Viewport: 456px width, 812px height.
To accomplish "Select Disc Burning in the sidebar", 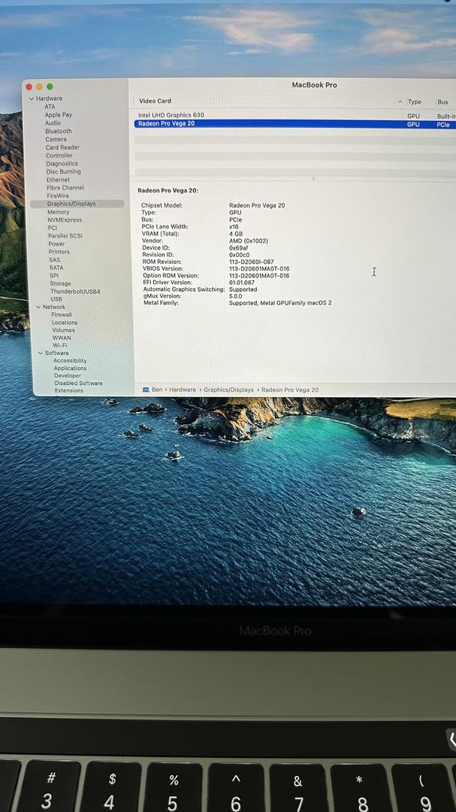I will tap(64, 172).
